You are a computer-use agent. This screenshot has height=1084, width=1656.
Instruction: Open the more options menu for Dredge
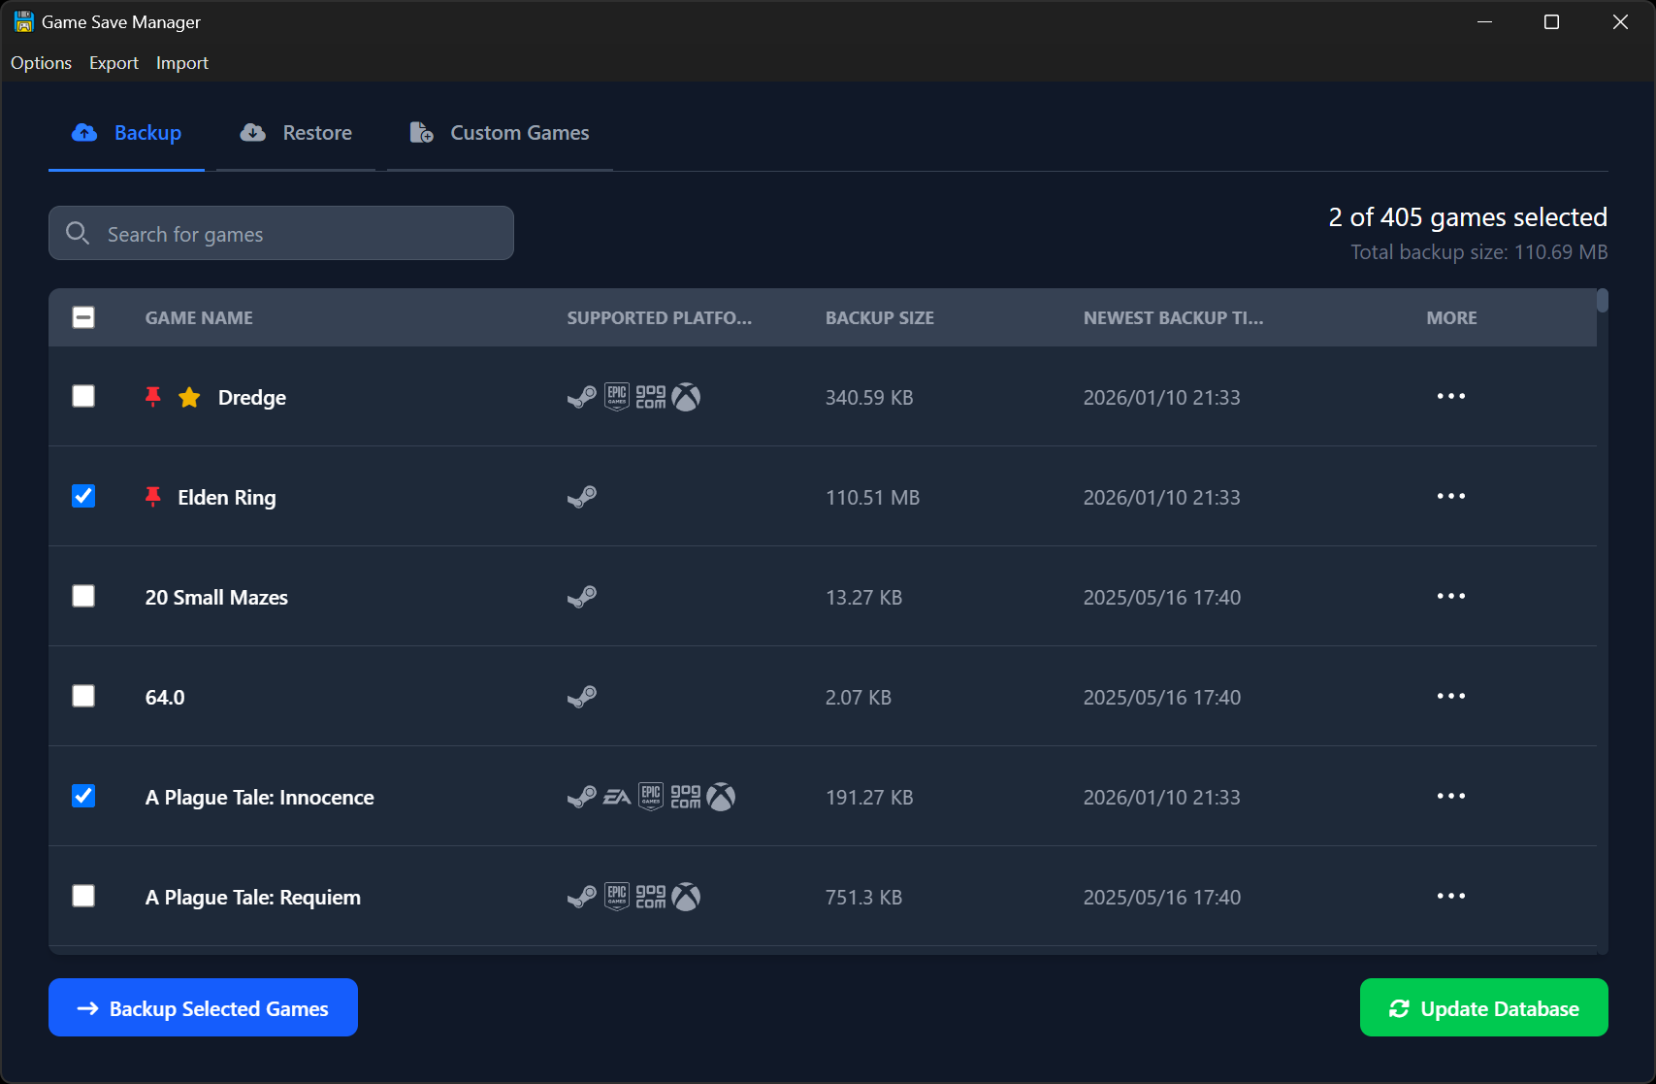pos(1450,396)
